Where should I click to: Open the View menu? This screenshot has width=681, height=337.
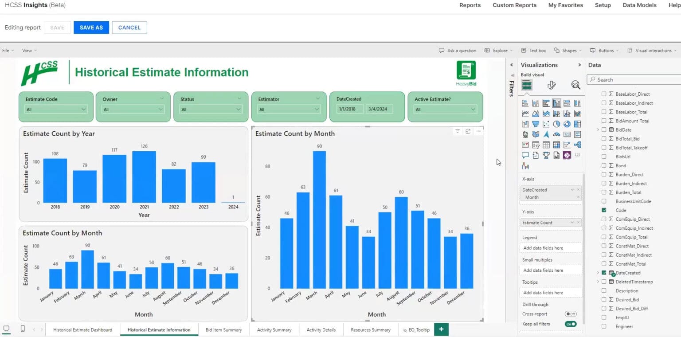pos(27,50)
